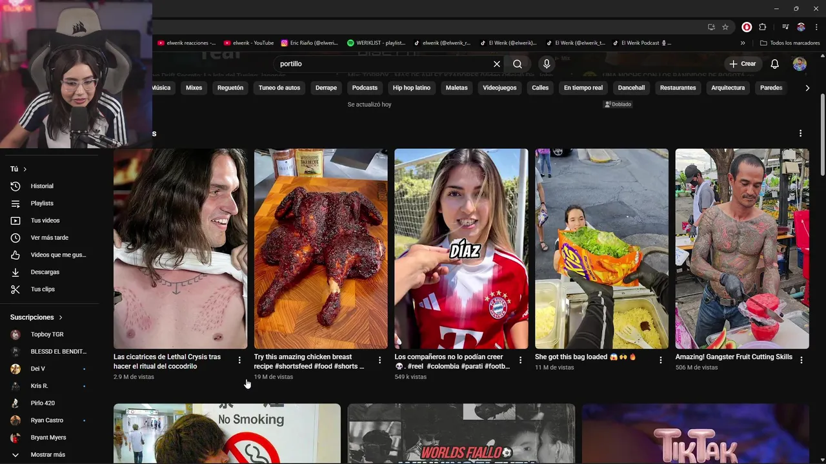Select the Dancehall chip
This screenshot has width=826, height=464.
pyautogui.click(x=631, y=88)
